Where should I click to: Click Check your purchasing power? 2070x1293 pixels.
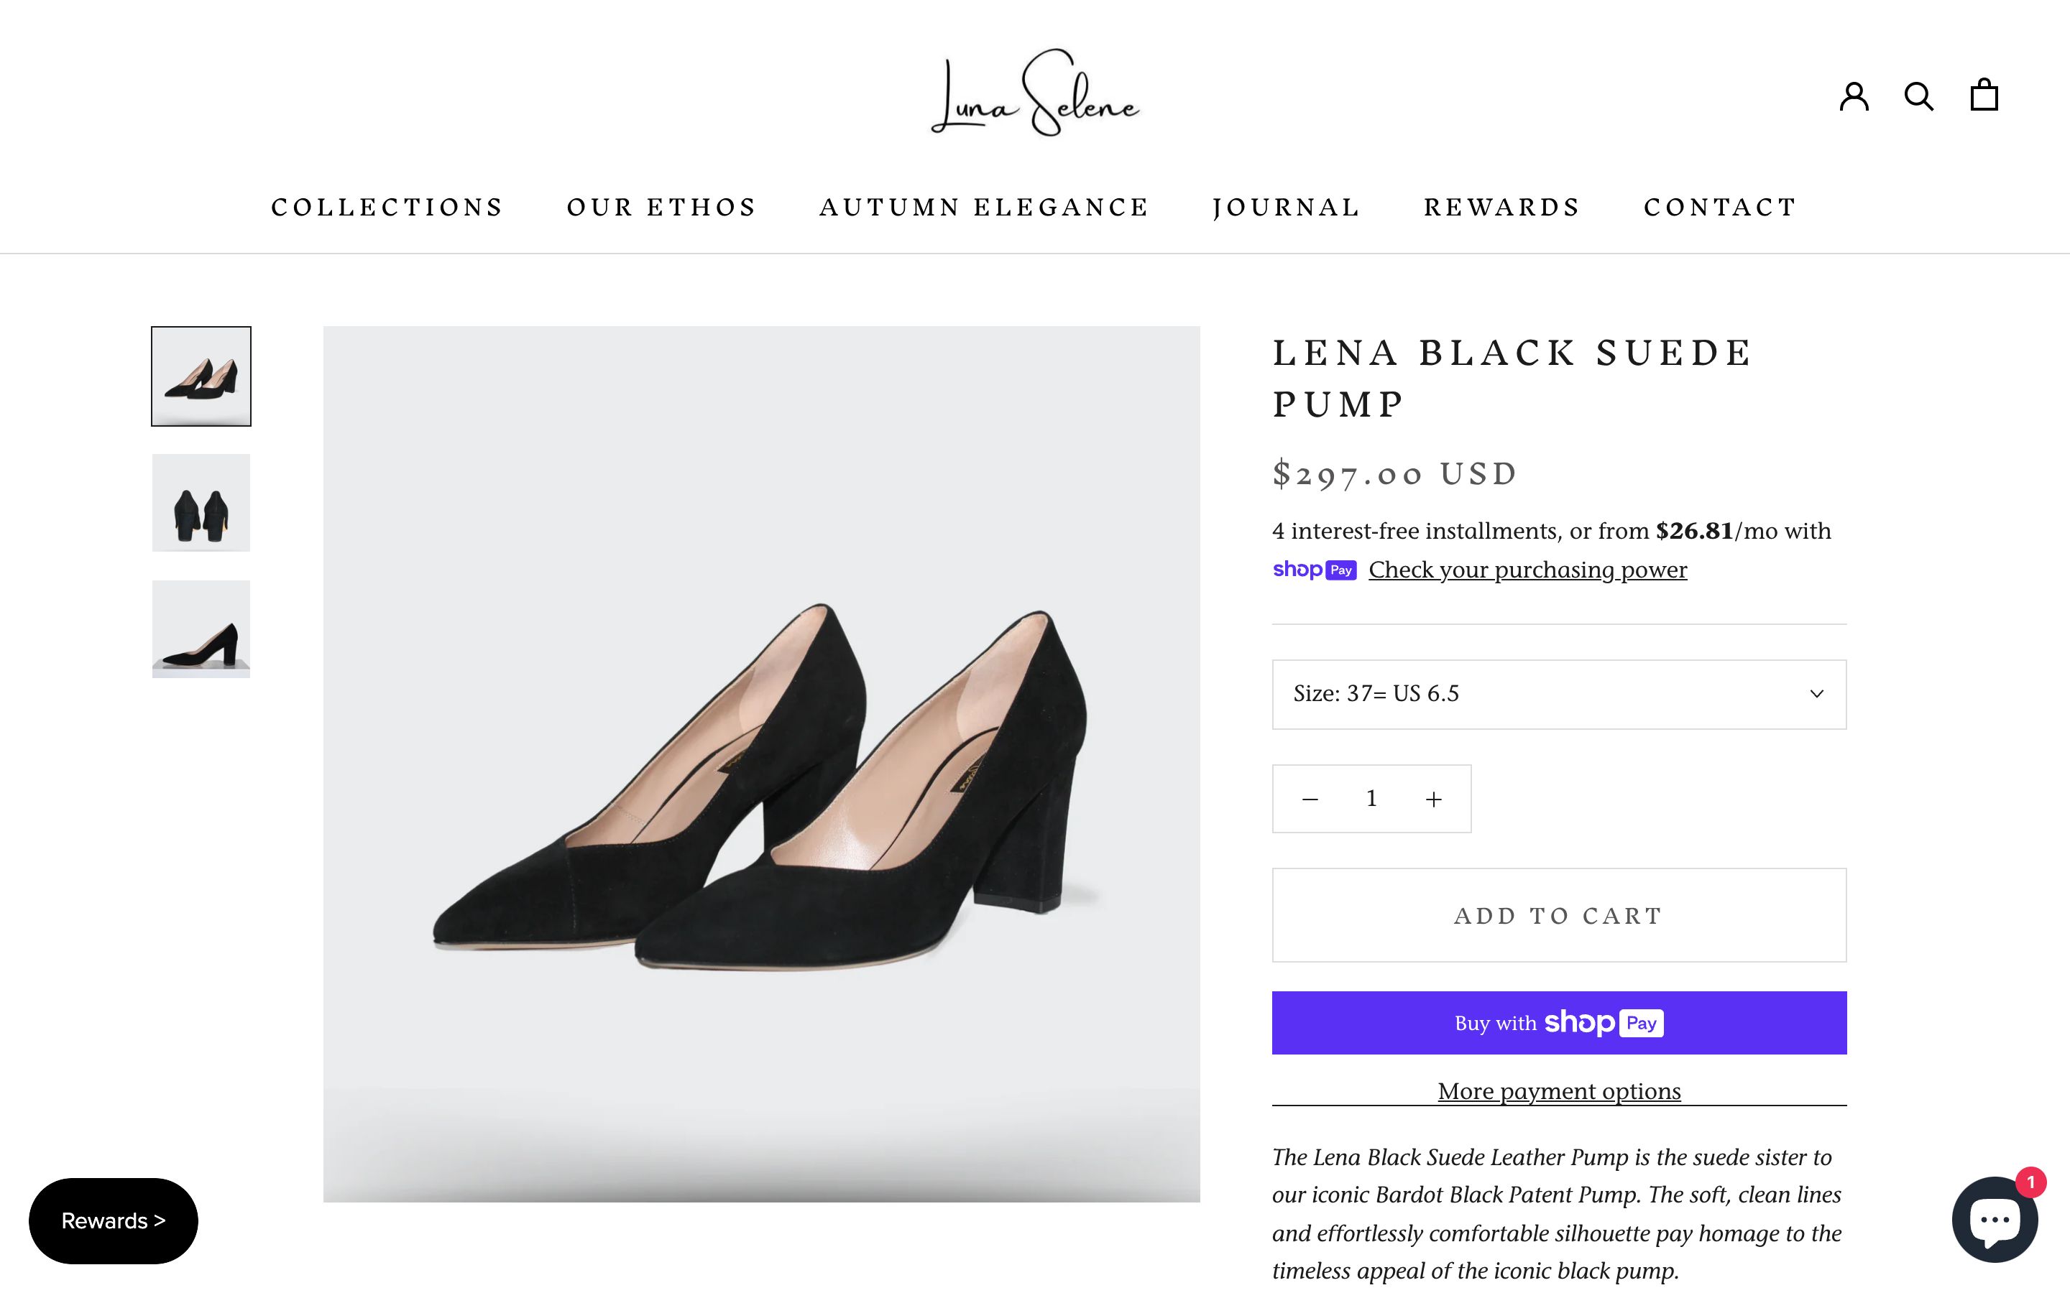1527,570
